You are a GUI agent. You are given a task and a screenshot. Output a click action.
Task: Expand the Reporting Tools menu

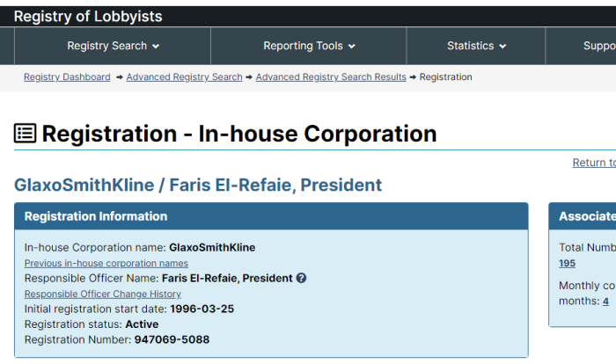coord(309,46)
